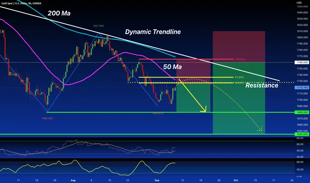Click the 1750.000 price axis value

[x=302, y=69]
